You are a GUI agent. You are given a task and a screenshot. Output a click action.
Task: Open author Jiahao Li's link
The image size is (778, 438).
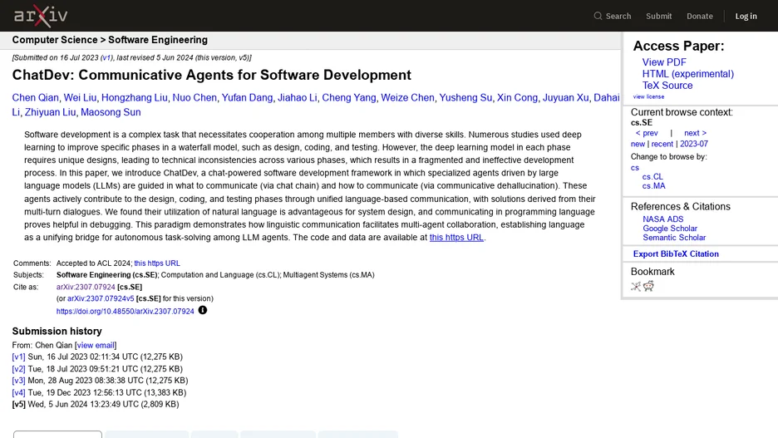click(298, 98)
